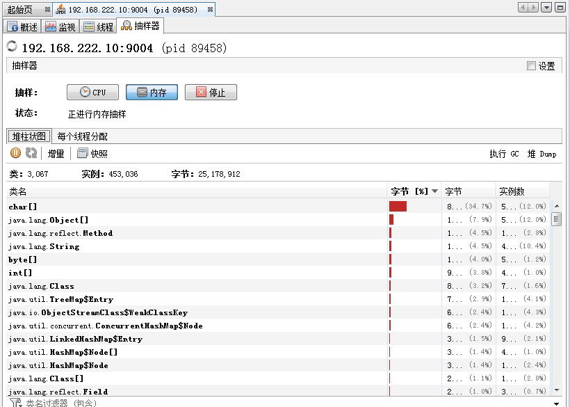Maximize the window using the top-right icon
570x407 pixels.
click(x=560, y=8)
